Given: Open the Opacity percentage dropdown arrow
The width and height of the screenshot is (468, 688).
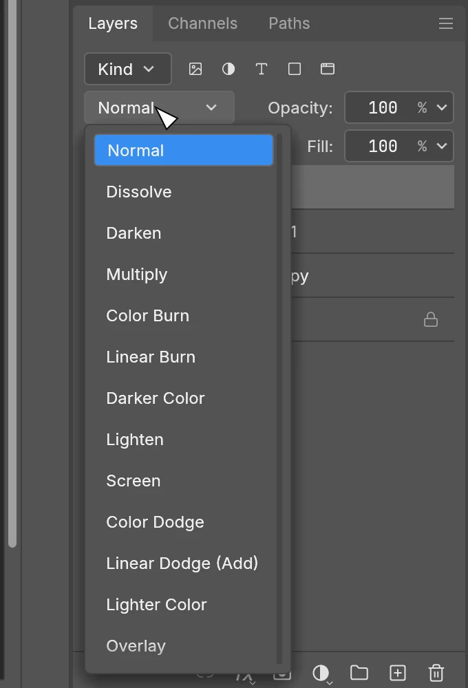Looking at the screenshot, I should tap(442, 107).
